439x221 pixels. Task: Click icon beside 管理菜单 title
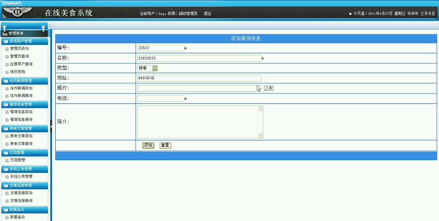pos(5,34)
